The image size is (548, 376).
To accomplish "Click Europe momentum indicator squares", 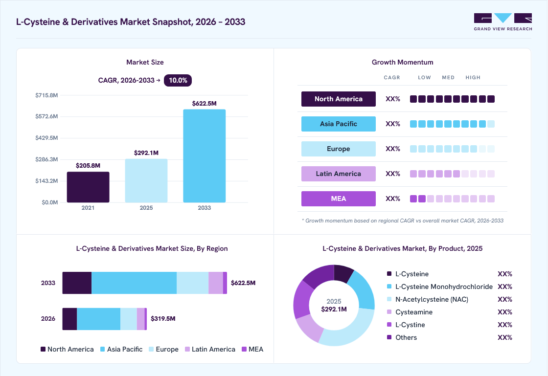I will point(452,149).
